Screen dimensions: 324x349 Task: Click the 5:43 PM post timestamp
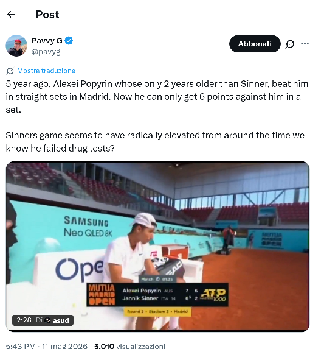(x=21, y=346)
